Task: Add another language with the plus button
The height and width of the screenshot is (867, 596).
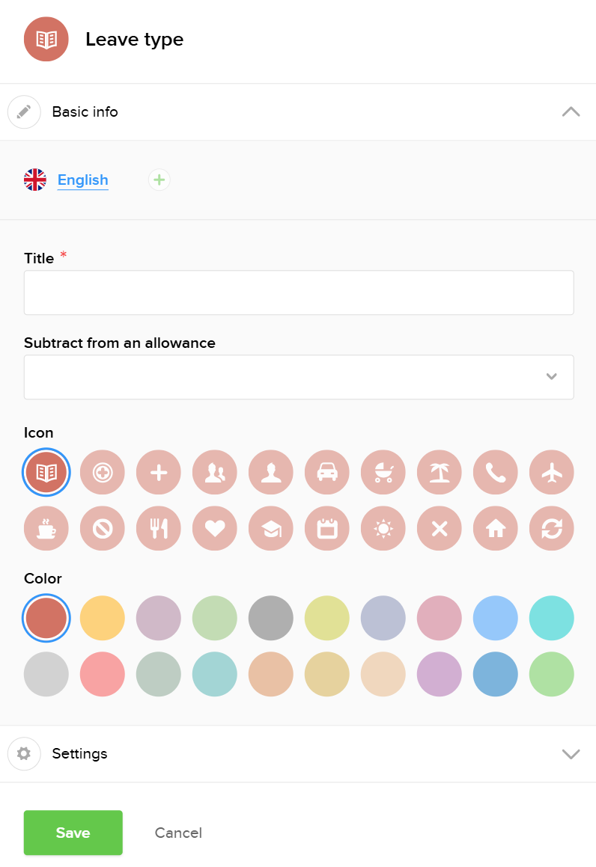Action: (159, 180)
